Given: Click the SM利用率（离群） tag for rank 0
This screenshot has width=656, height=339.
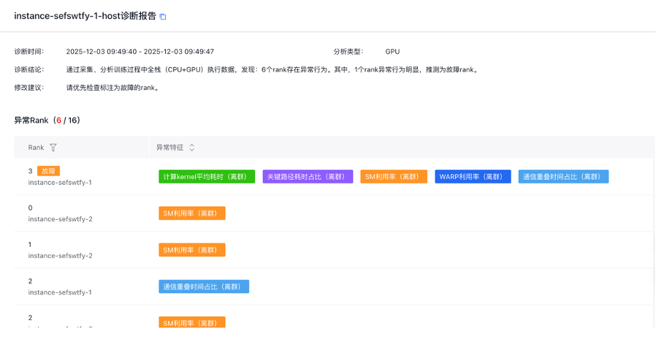Looking at the screenshot, I should pos(191,213).
